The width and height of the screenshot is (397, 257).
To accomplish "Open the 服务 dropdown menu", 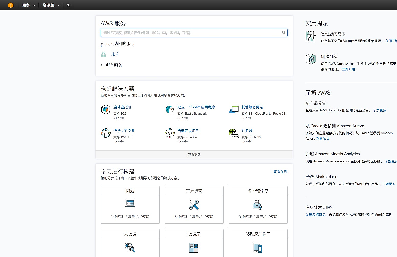I will (x=28, y=5).
